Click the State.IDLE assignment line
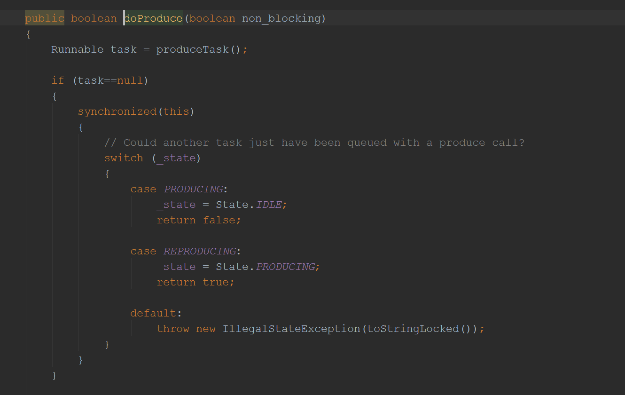The width and height of the screenshot is (625, 395). (222, 205)
